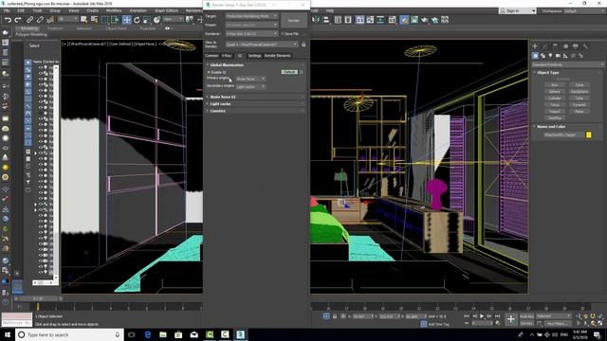Click the highlighted Render Setup toolbar icon

click(404, 19)
